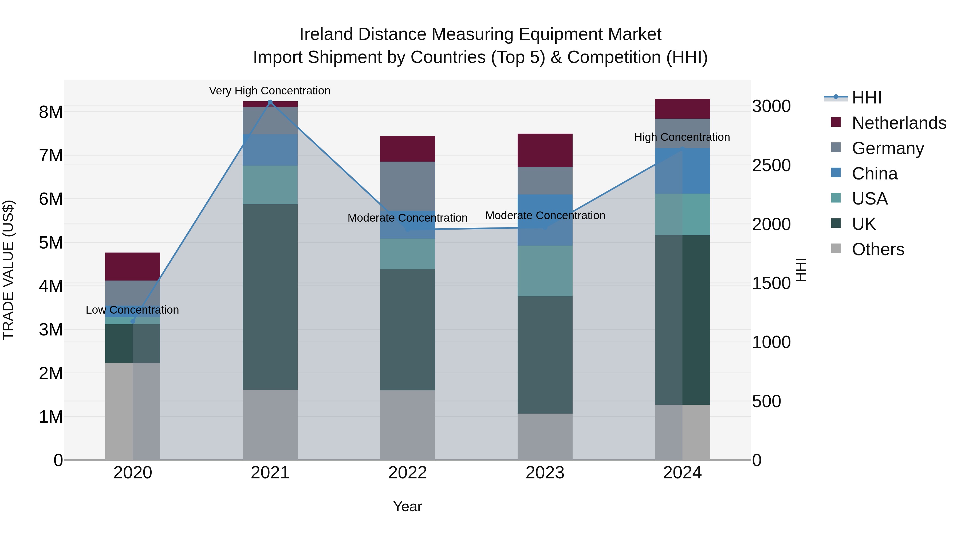Click the vertical 'HHI' right-axis title
This screenshot has width=961, height=540.
801,270
